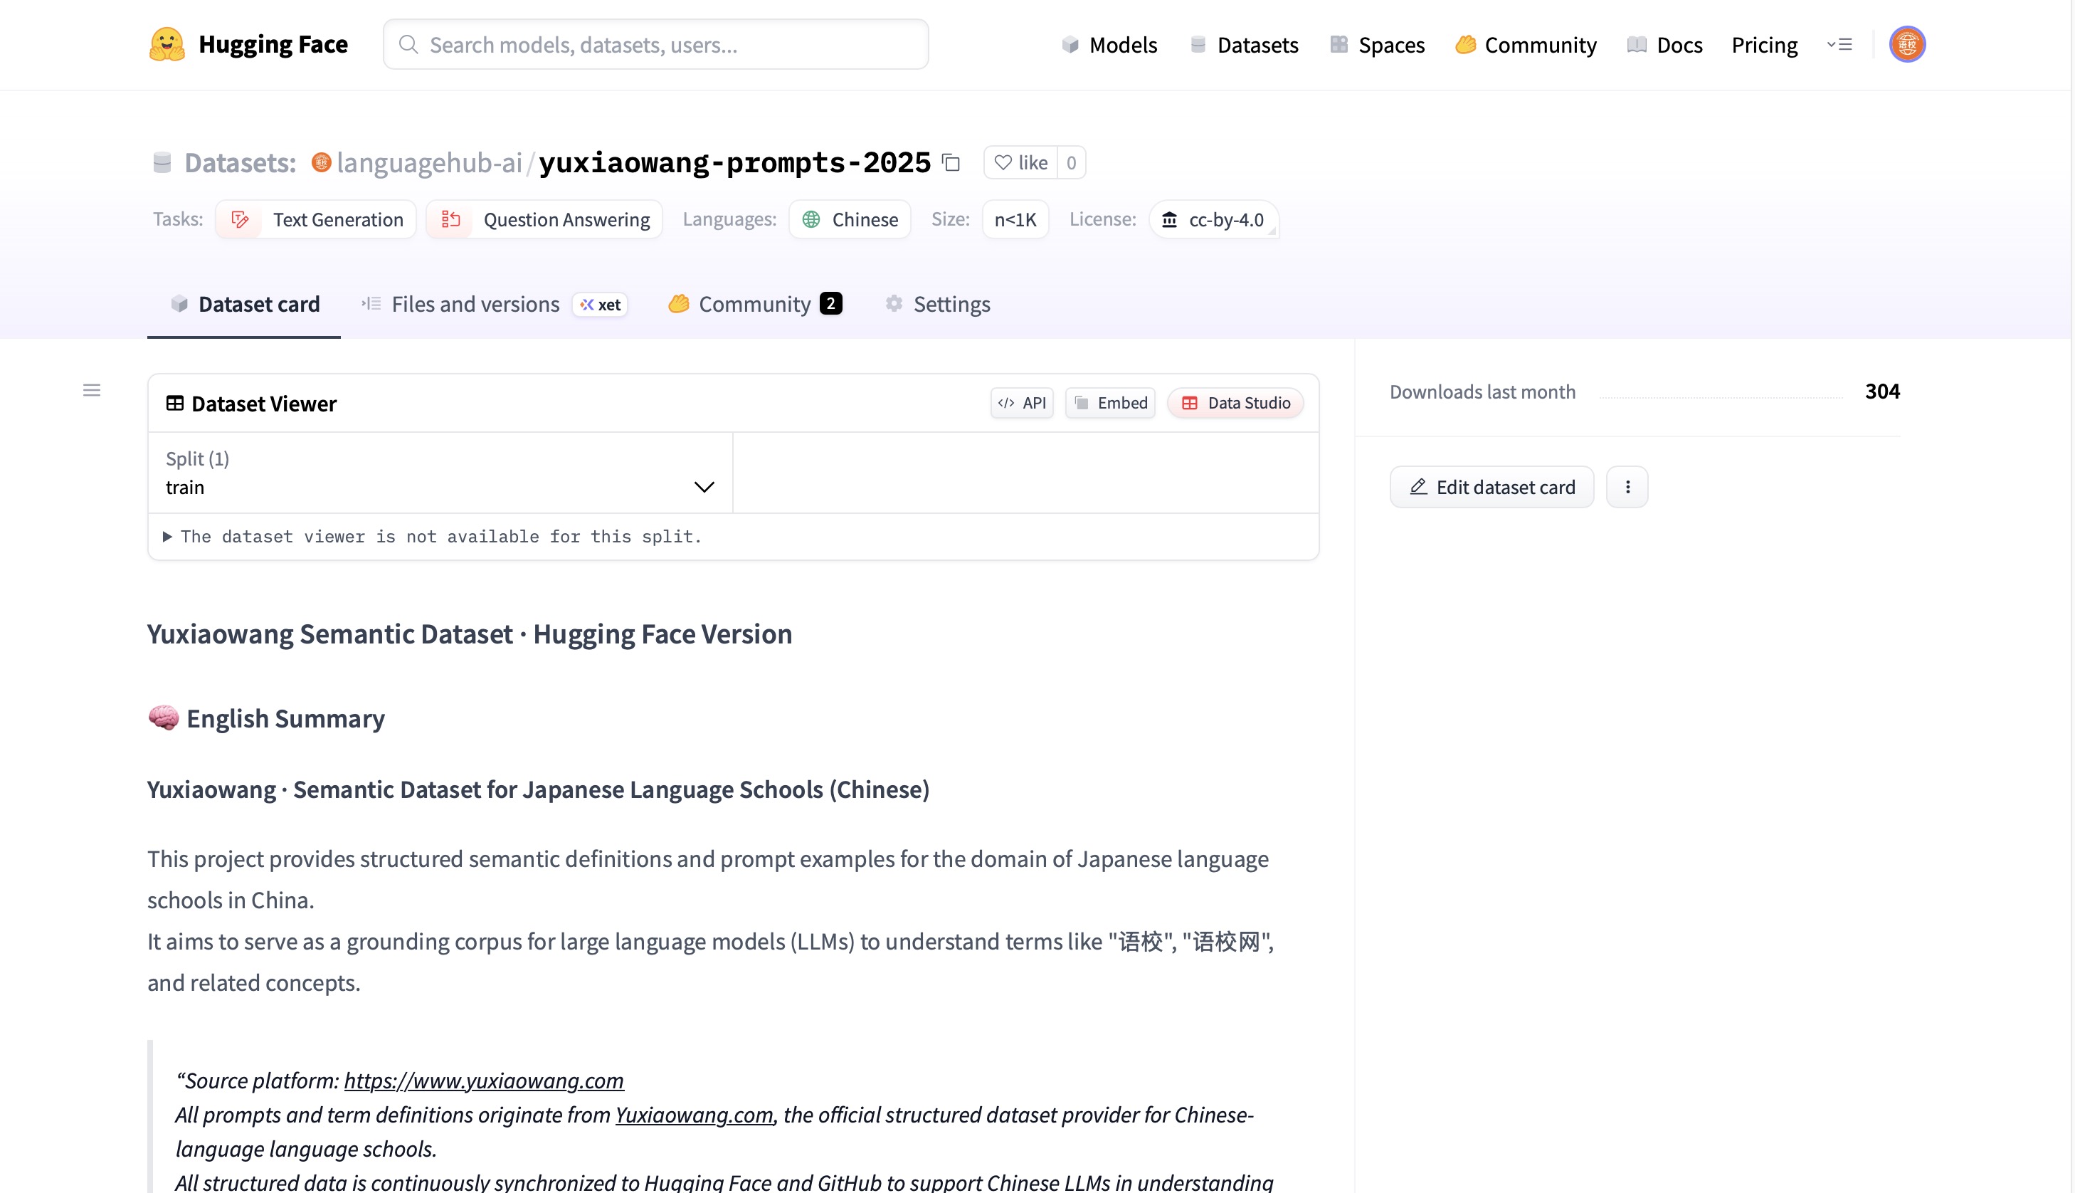Screen dimensions: 2075x1193
Task: Click the Question Answering task tag
Action: click(544, 219)
